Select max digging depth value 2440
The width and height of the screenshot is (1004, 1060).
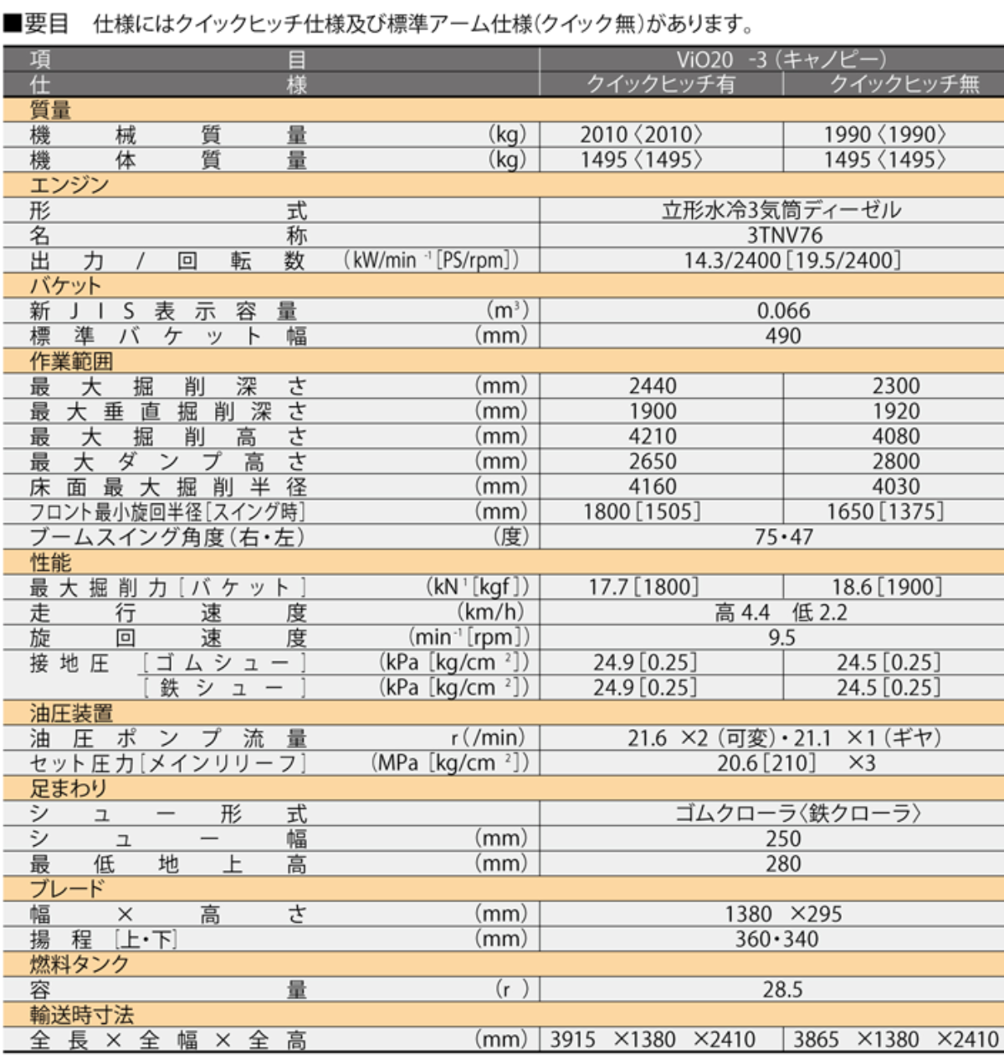coord(653,386)
